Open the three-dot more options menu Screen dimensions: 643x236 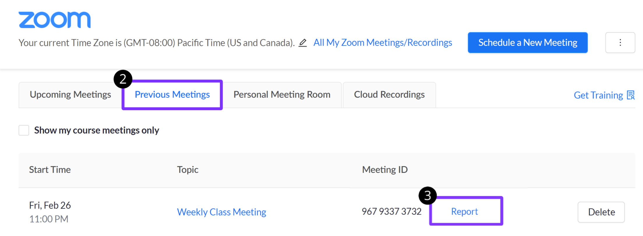point(620,43)
